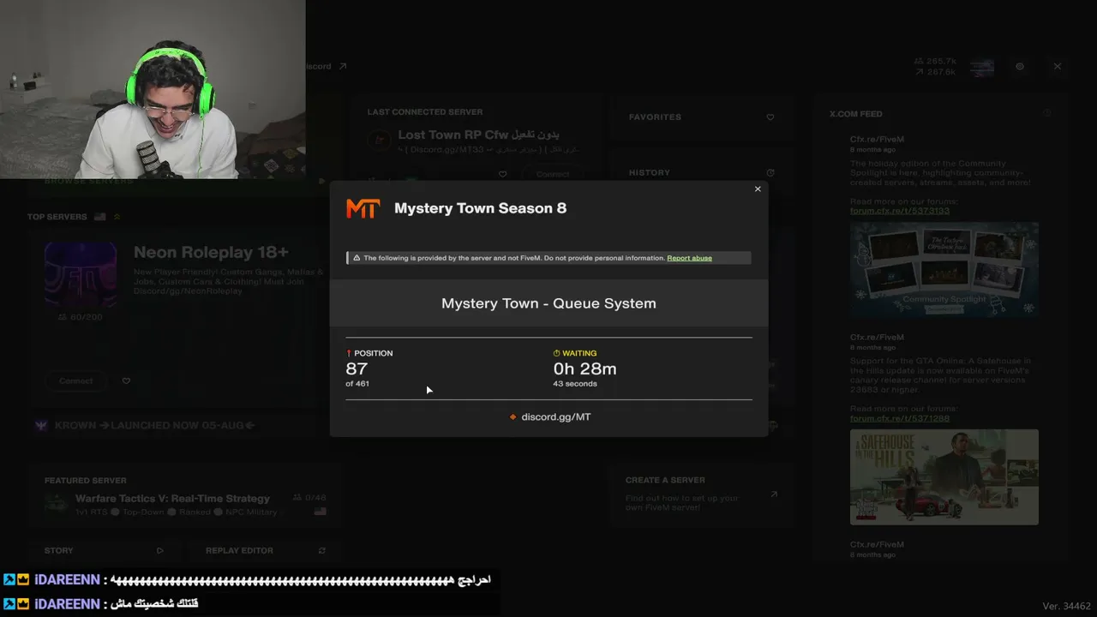This screenshot has height=617, width=1097.
Task: Open the FAVORITES section
Action: 702,117
